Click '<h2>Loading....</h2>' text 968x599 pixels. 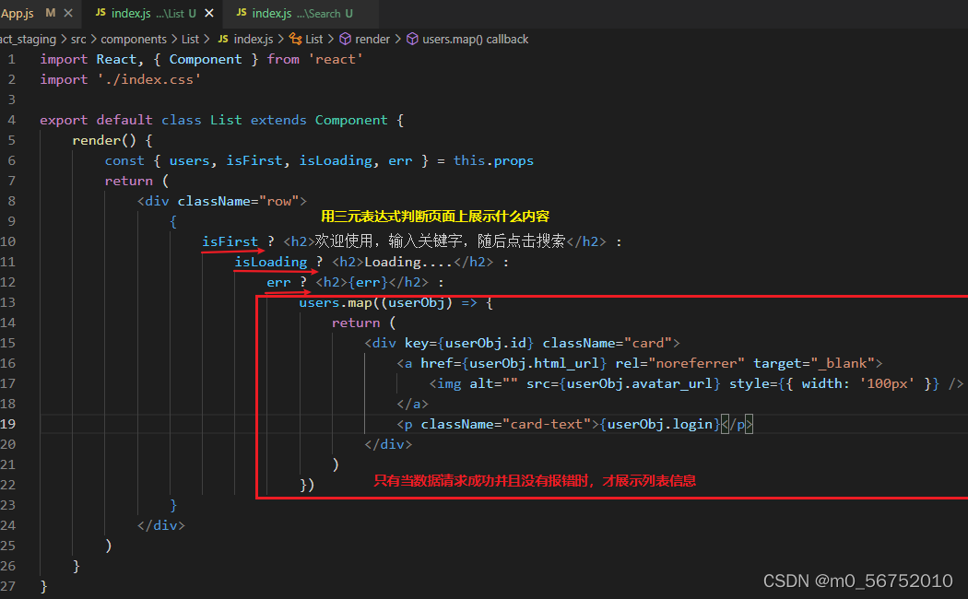pos(412,262)
